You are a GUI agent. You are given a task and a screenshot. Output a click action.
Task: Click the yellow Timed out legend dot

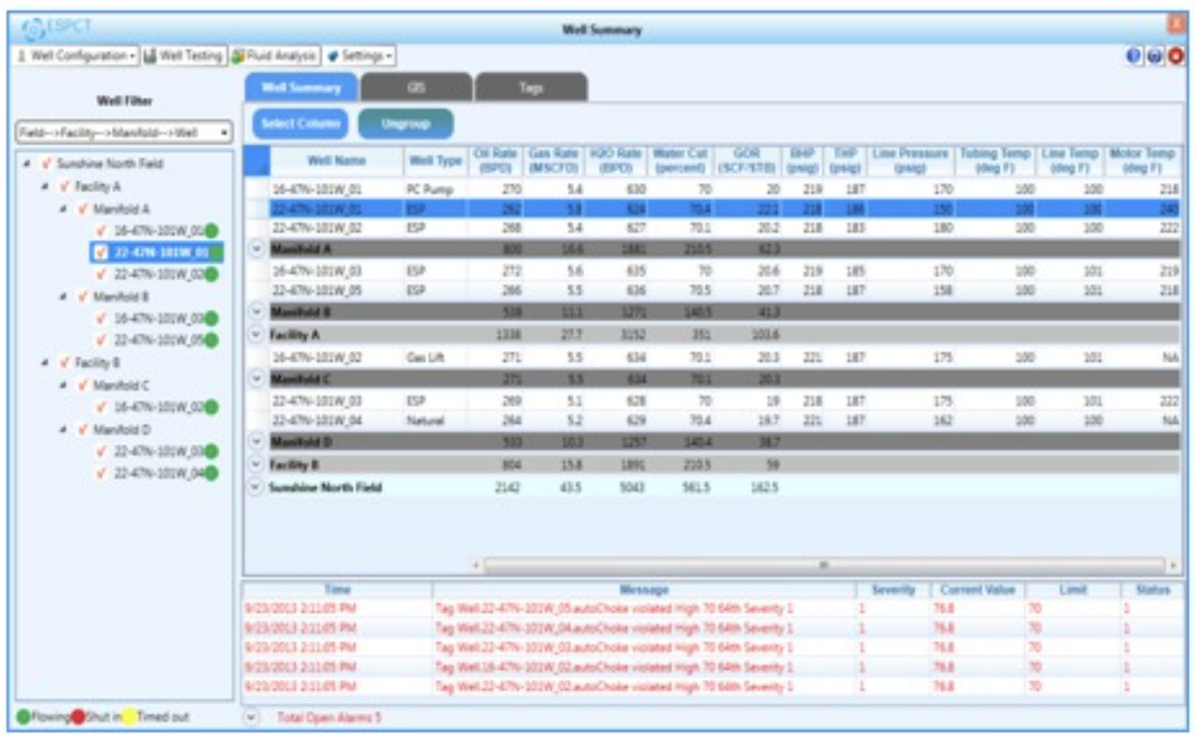tap(129, 717)
